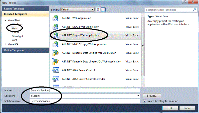Open the Sort by dropdown
The width and height of the screenshot is (199, 113).
pyautogui.click(x=77, y=10)
